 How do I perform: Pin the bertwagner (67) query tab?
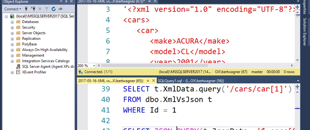pos(150,1)
